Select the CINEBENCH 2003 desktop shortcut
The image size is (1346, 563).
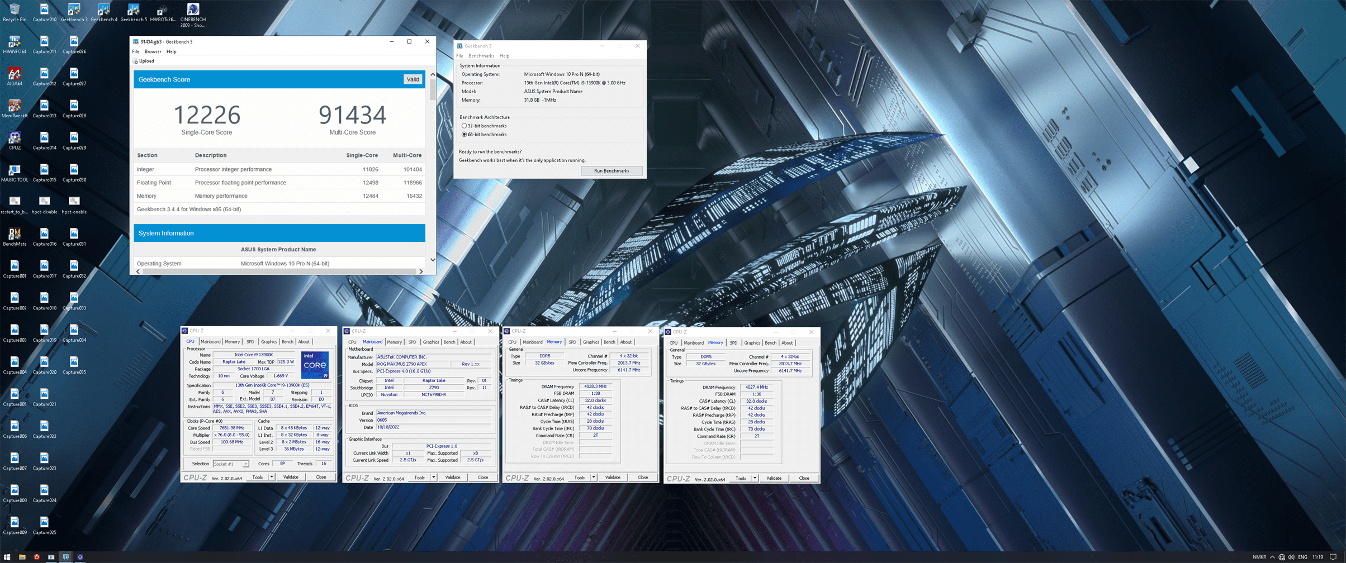point(192,15)
